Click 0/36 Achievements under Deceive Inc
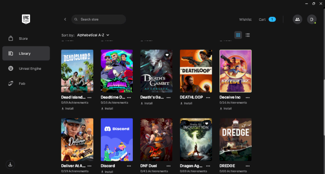This screenshot has height=174, width=325. click(x=233, y=103)
